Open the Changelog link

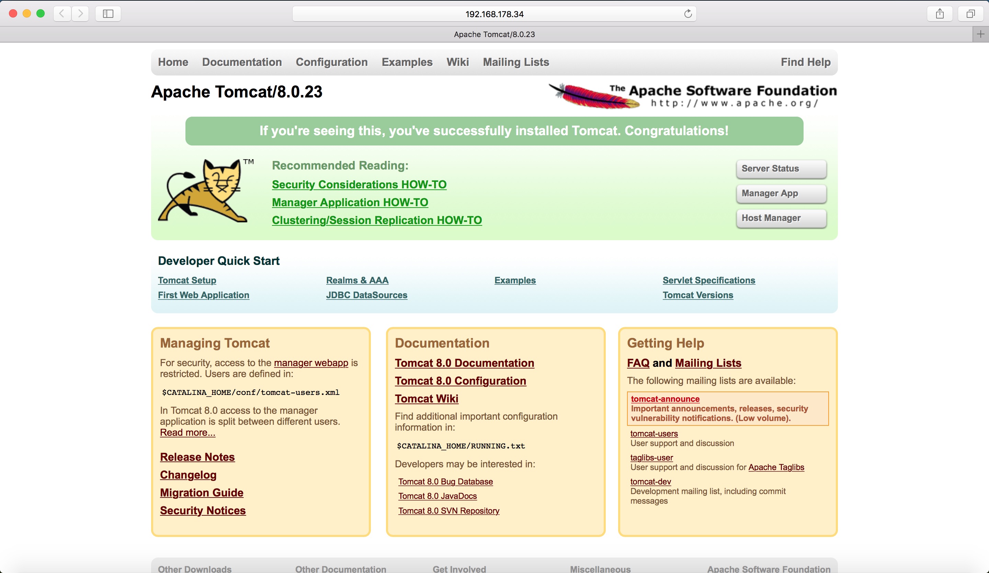pos(188,475)
